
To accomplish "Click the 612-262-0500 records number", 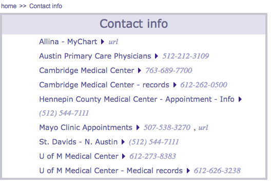I will (204, 85).
